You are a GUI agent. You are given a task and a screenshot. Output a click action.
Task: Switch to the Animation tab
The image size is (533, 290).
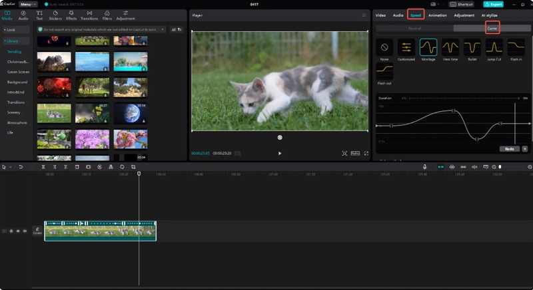click(x=438, y=15)
